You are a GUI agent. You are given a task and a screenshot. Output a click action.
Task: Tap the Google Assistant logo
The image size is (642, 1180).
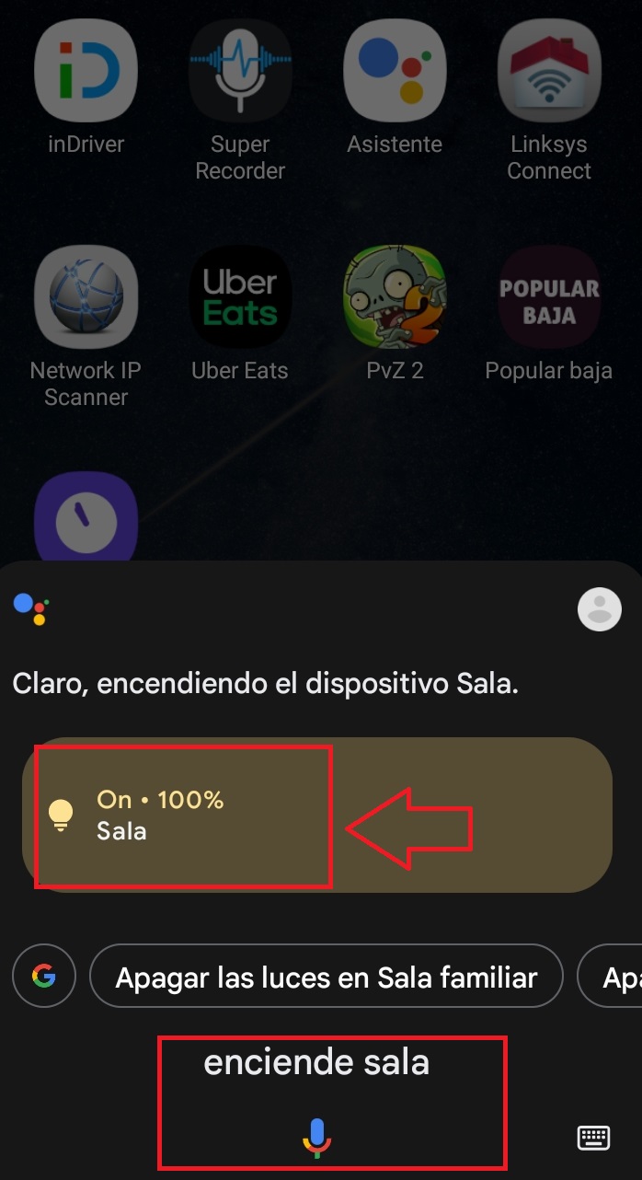coord(30,609)
